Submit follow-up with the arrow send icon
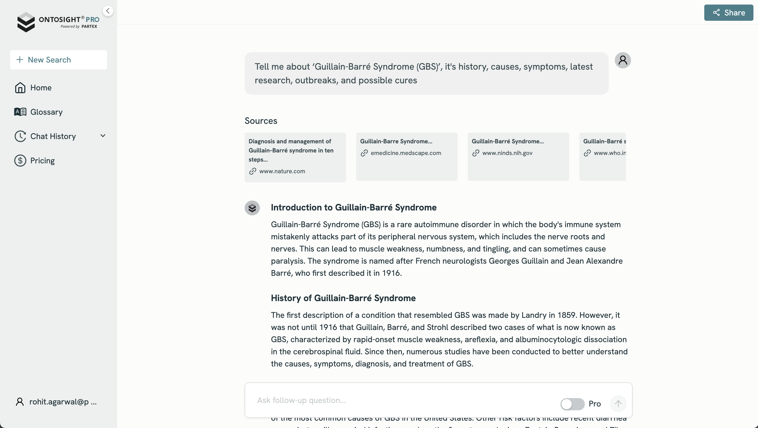Screen dimensions: 758x428 [x=618, y=404]
